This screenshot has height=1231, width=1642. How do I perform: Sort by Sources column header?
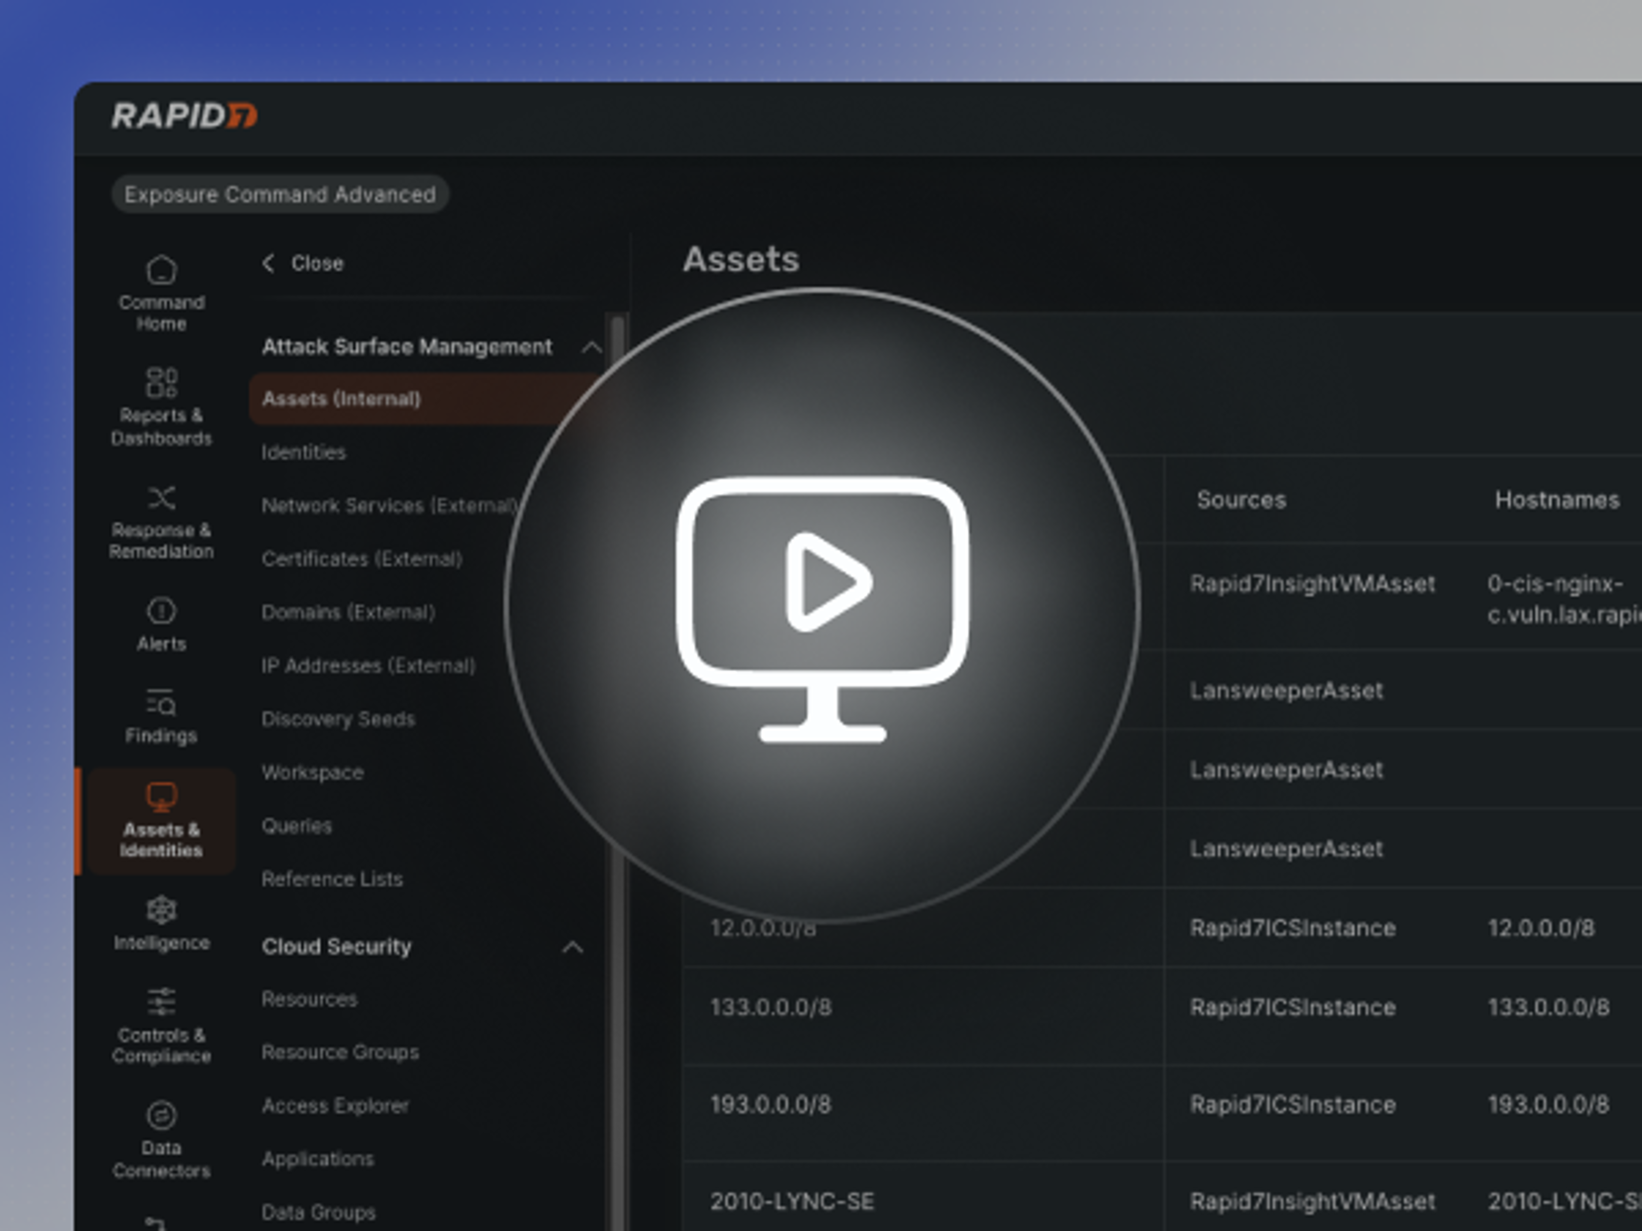(1241, 500)
